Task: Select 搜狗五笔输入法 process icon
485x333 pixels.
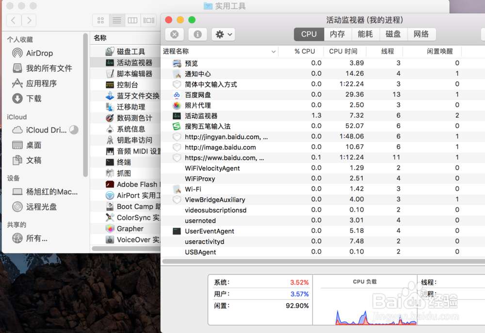Action: [x=177, y=126]
